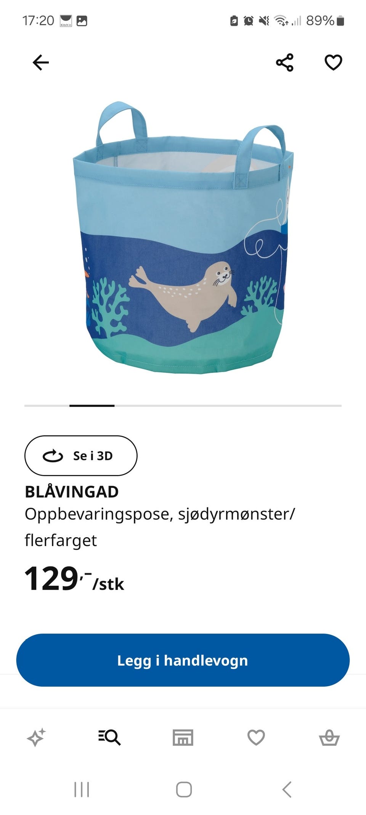Click the Se i 3D button

[x=81, y=456]
